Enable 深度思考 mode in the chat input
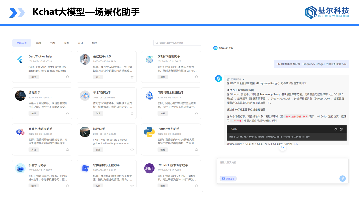Screen dimensions: 359x202 (228, 178)
